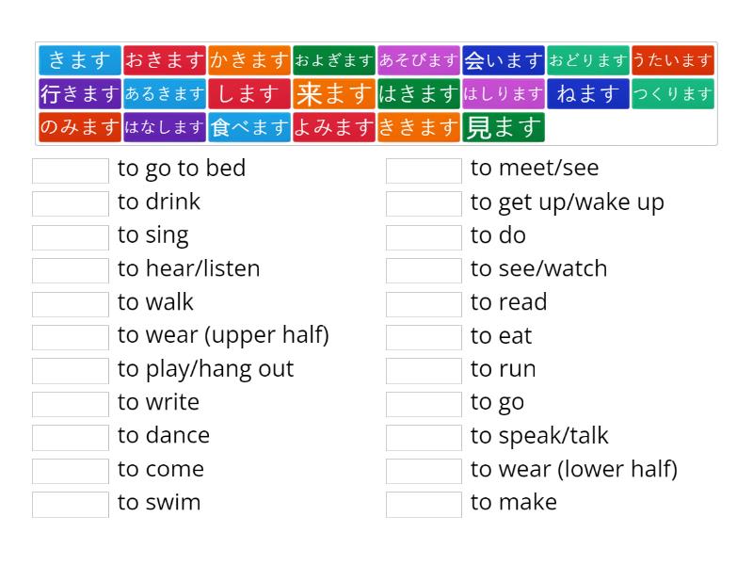Image resolution: width=753 pixels, height=565 pixels.
Task: Select the empty box beside "to drink"
Action: coord(71,203)
